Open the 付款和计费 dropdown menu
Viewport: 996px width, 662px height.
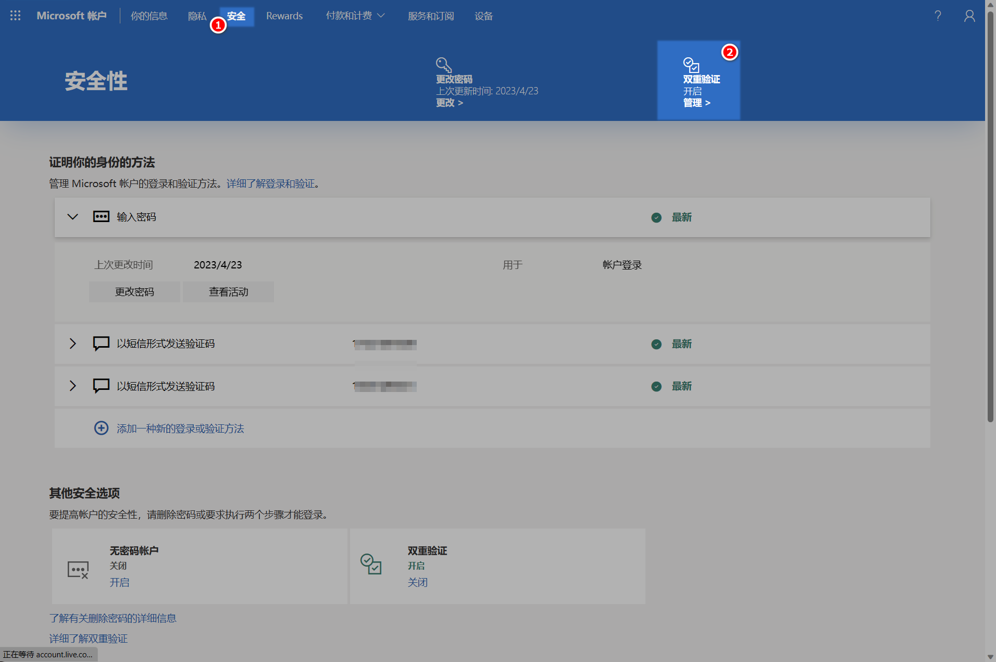(x=355, y=16)
